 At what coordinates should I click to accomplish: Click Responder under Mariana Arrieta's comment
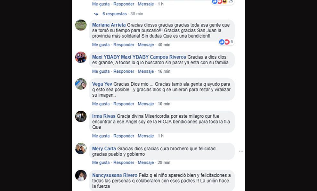(124, 44)
